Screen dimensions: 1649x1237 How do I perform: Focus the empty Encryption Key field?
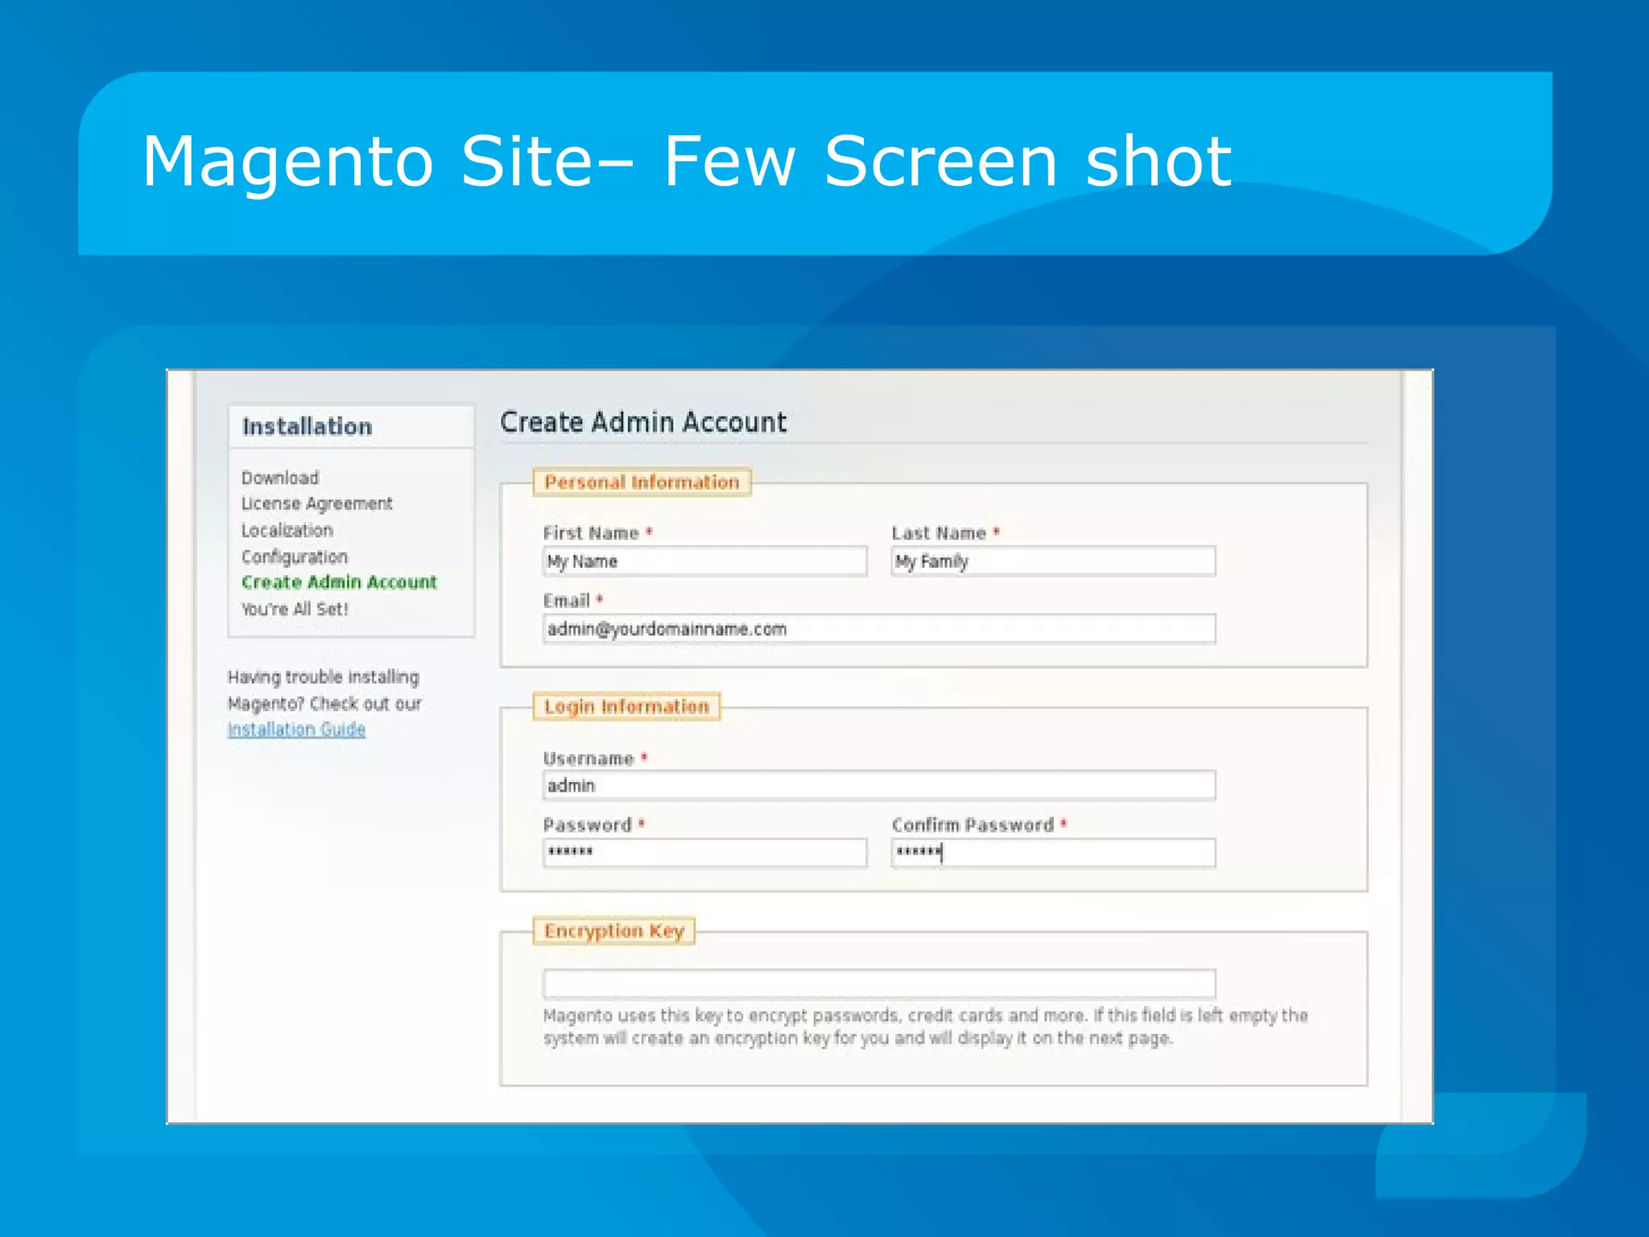(879, 983)
